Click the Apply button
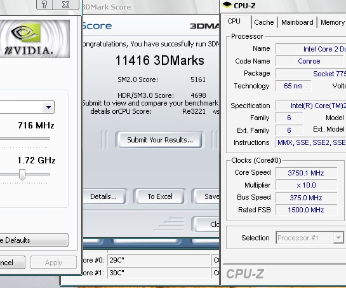 (x=53, y=263)
